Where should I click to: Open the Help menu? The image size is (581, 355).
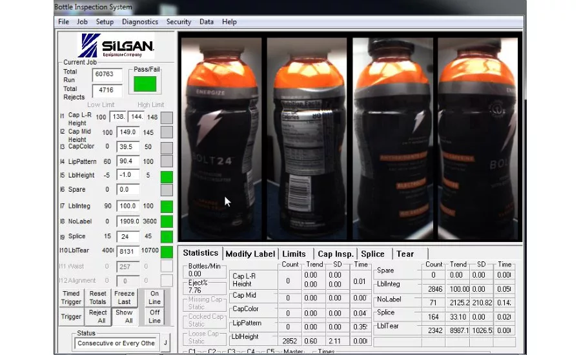(229, 22)
